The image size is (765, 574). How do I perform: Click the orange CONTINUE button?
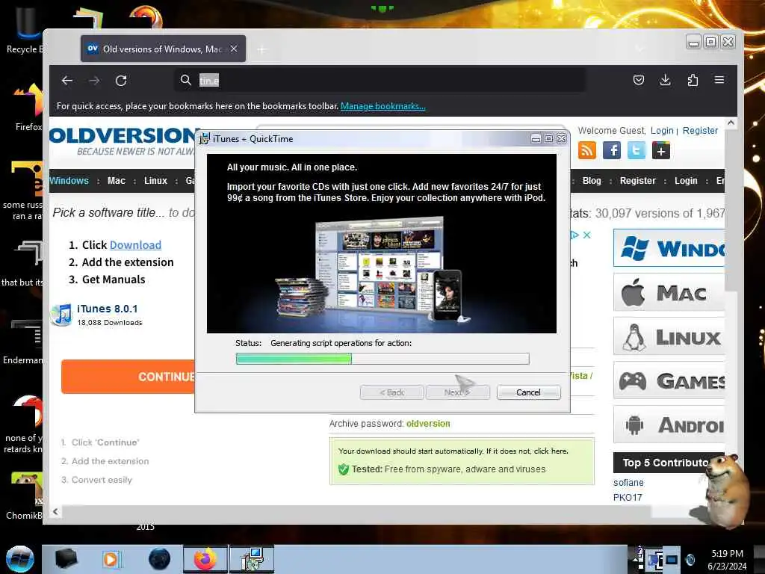pos(128,377)
